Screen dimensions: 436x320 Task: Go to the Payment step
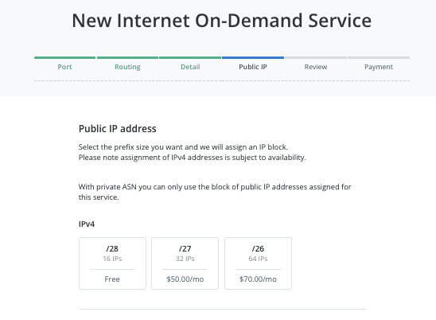point(379,67)
